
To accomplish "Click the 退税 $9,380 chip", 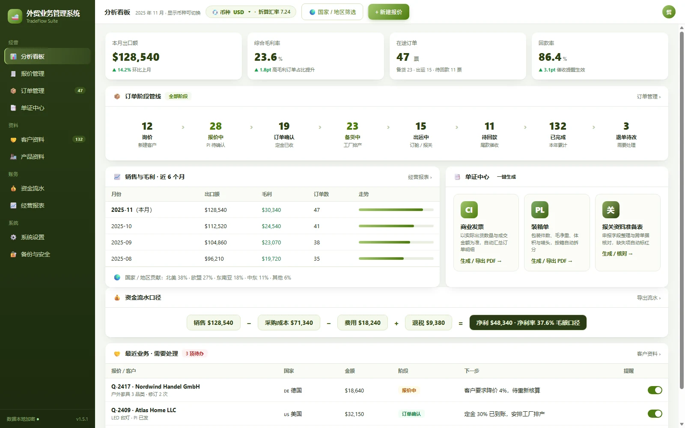I will pos(428,323).
